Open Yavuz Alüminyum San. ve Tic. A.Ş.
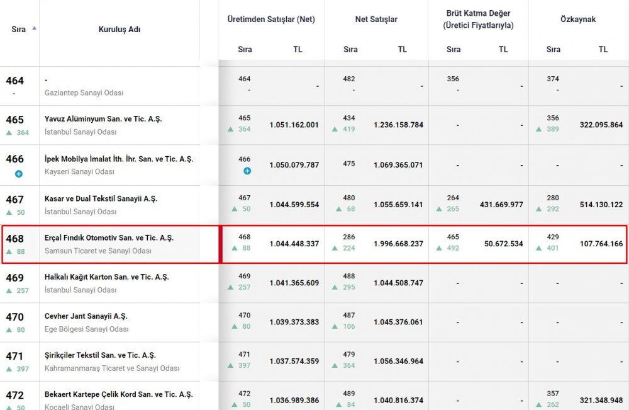629x410 pixels. pyautogui.click(x=103, y=119)
